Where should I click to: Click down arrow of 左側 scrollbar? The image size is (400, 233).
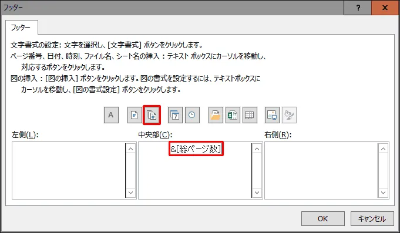[130, 193]
